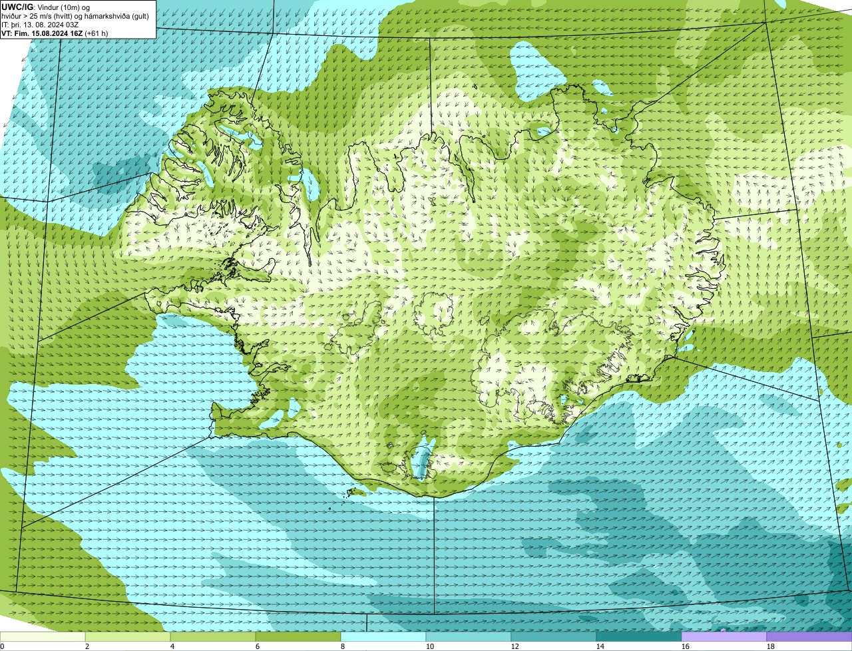Click the legend scale label '2'

tap(87, 646)
